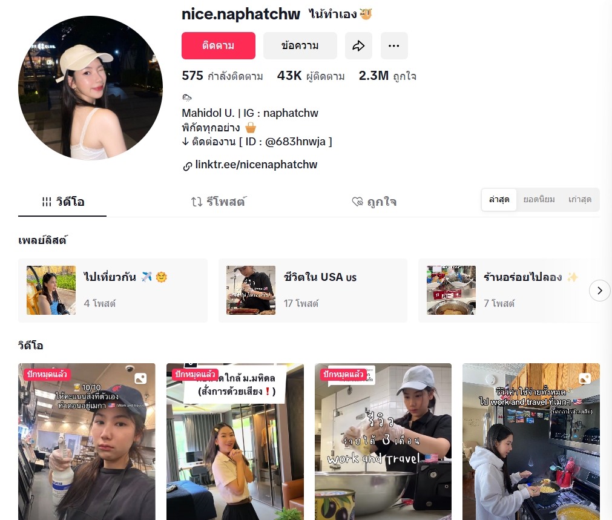Image resolution: width=612 pixels, height=520 pixels.
Task: Click the red ติดตาม follow button
Action: 219,45
